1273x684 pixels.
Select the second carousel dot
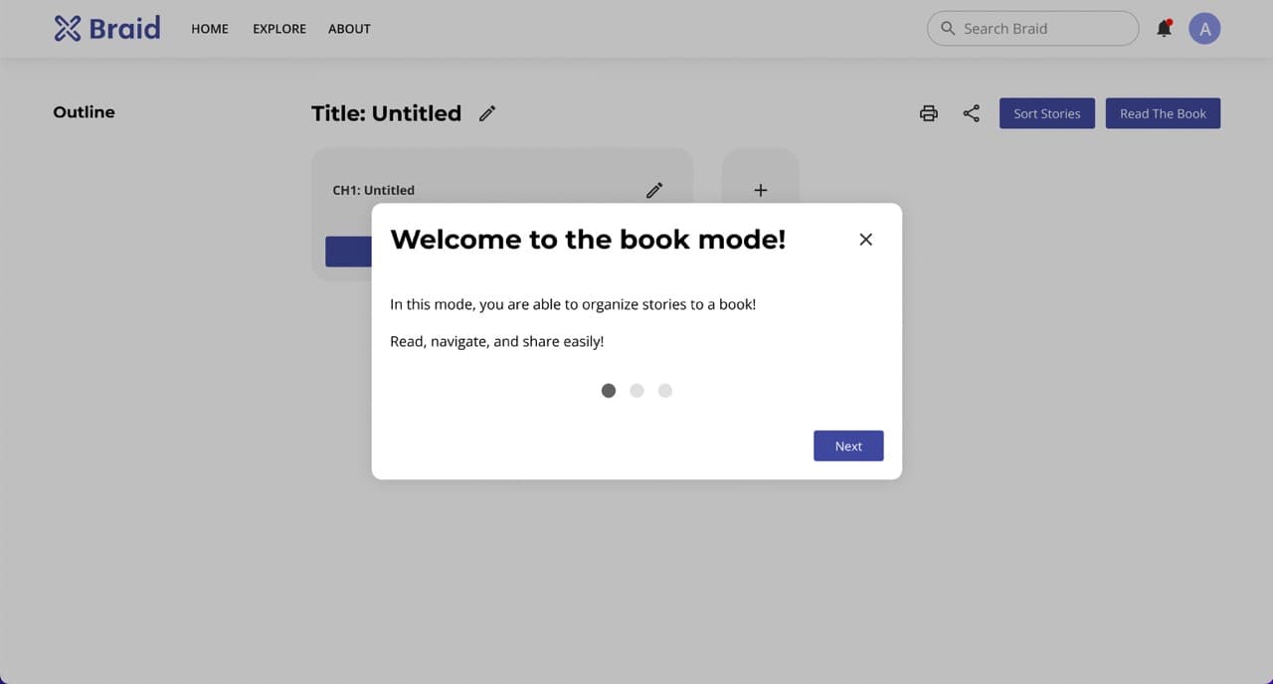coord(636,391)
